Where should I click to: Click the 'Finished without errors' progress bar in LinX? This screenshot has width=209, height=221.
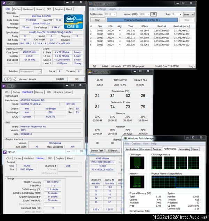pos(142,20)
